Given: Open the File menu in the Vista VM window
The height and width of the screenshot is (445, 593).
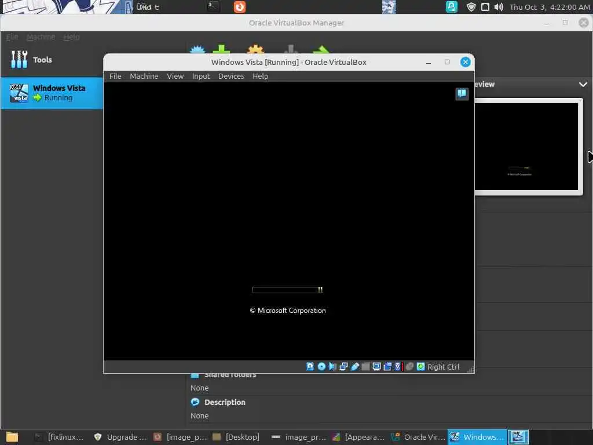Looking at the screenshot, I should tap(115, 76).
